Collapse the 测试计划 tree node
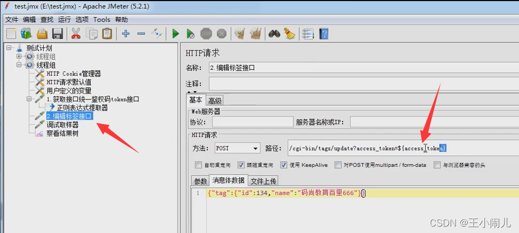The image size is (519, 233). [x=8, y=48]
